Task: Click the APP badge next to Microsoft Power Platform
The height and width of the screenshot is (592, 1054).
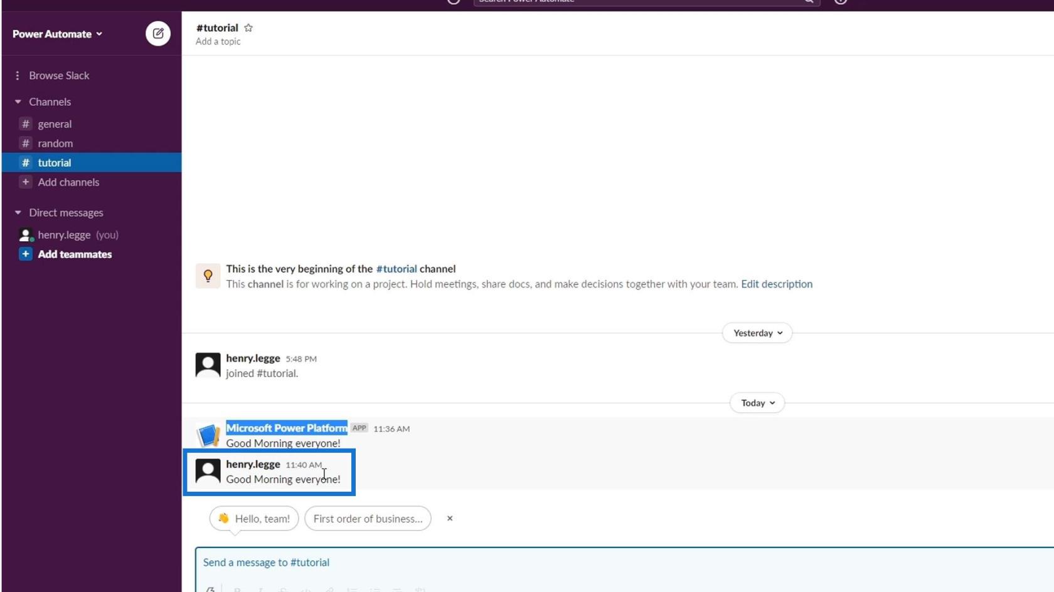Action: coord(359,428)
